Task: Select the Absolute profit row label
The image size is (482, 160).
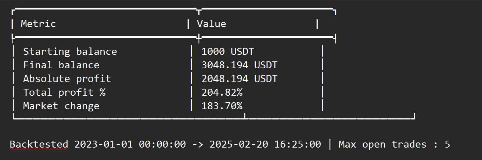Action: click(67, 79)
